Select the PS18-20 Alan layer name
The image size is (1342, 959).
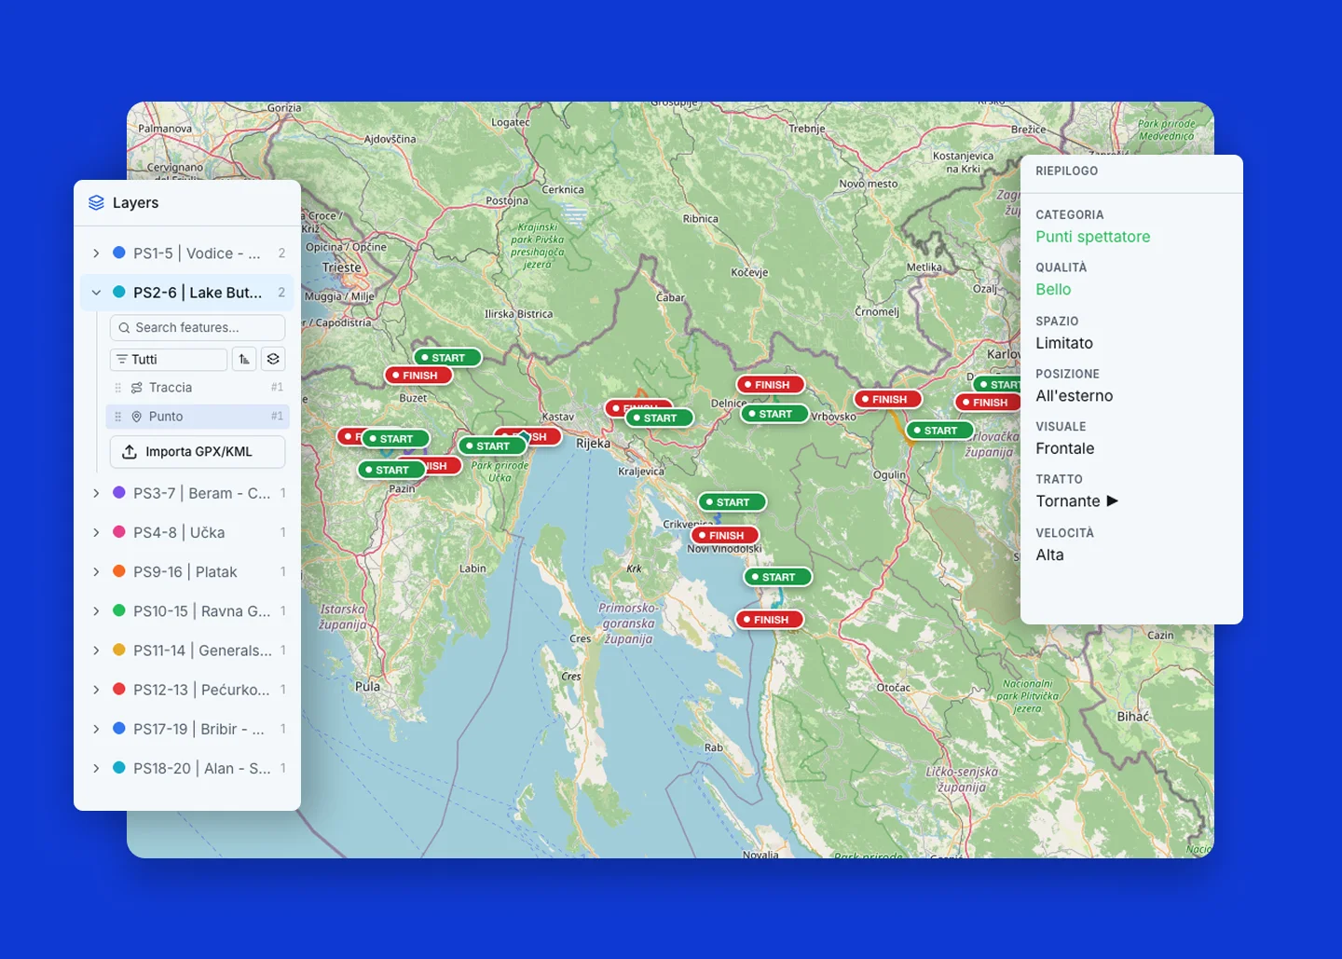[x=202, y=768]
